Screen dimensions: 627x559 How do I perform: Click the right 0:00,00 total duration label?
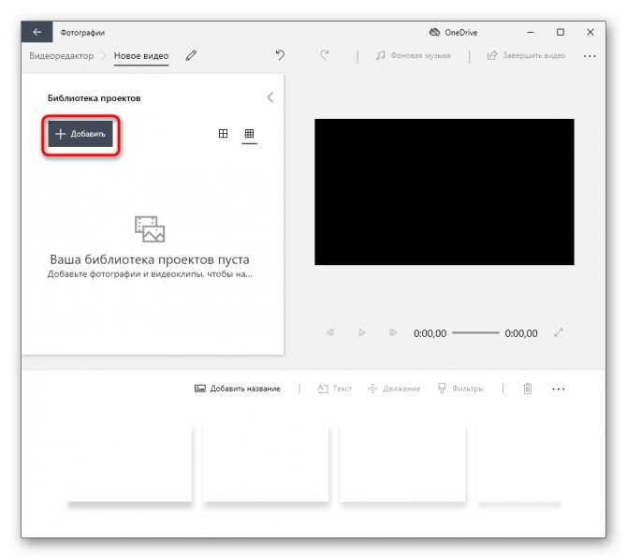(x=521, y=333)
